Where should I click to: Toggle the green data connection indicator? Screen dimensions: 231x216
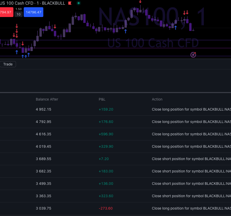pyautogui.click(x=78, y=3)
